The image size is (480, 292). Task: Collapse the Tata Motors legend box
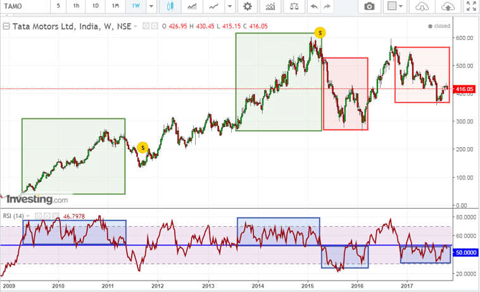pyautogui.click(x=6, y=27)
